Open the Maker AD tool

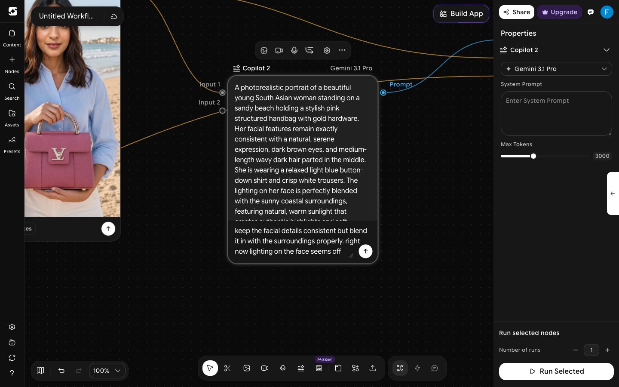[319, 368]
